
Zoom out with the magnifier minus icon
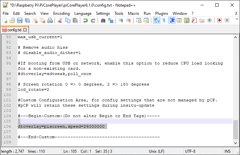pos(129,20)
